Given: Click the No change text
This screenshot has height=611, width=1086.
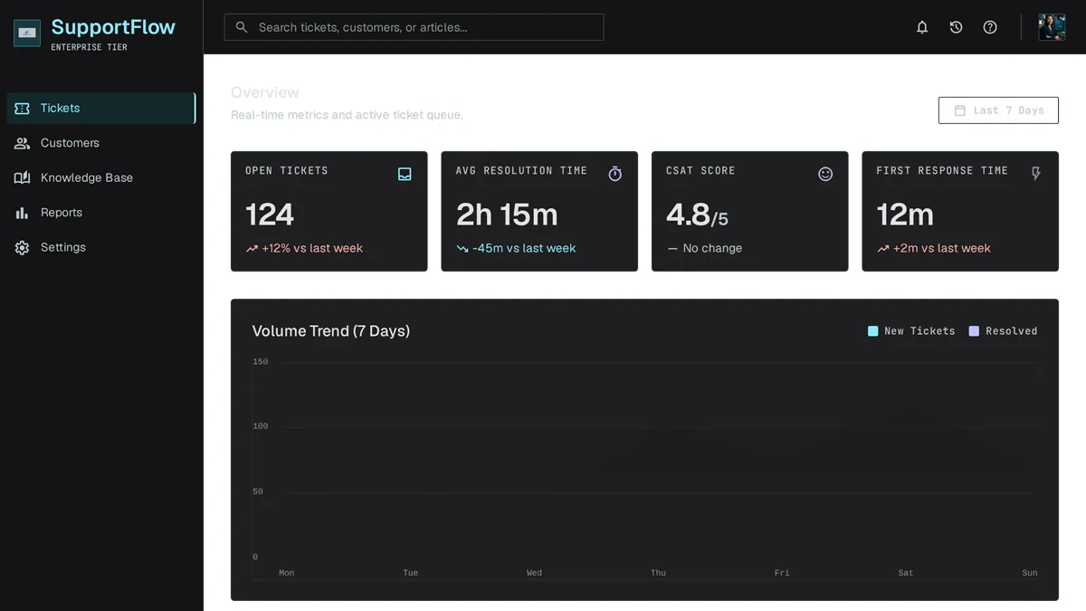Looking at the screenshot, I should click(x=712, y=248).
